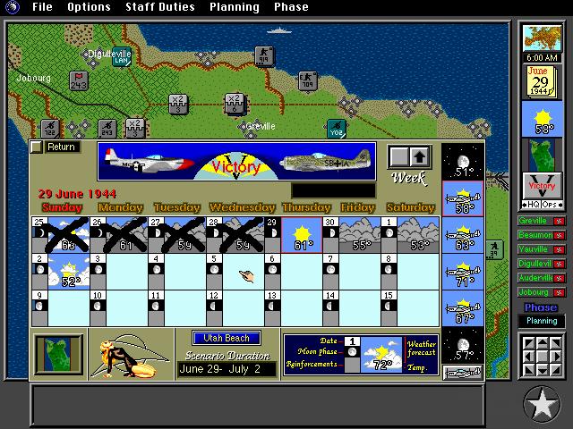Select the teal Y02 unit on map
This screenshot has height=429, width=573.
pyautogui.click(x=337, y=129)
